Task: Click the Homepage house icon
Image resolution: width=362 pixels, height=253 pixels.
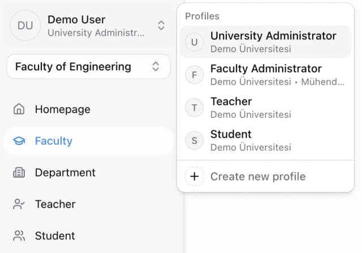Action: click(x=19, y=109)
